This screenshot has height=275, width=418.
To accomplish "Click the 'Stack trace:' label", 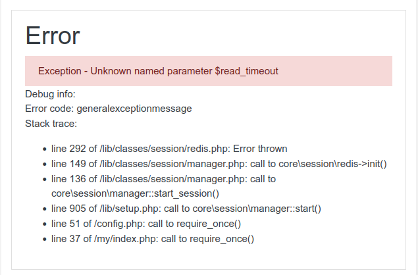I will point(51,124).
